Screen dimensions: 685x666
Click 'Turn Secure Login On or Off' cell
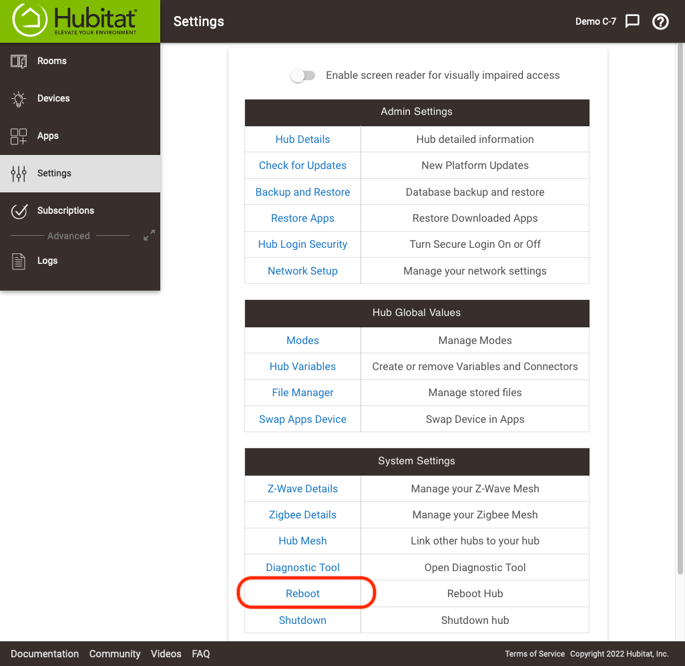tap(475, 244)
